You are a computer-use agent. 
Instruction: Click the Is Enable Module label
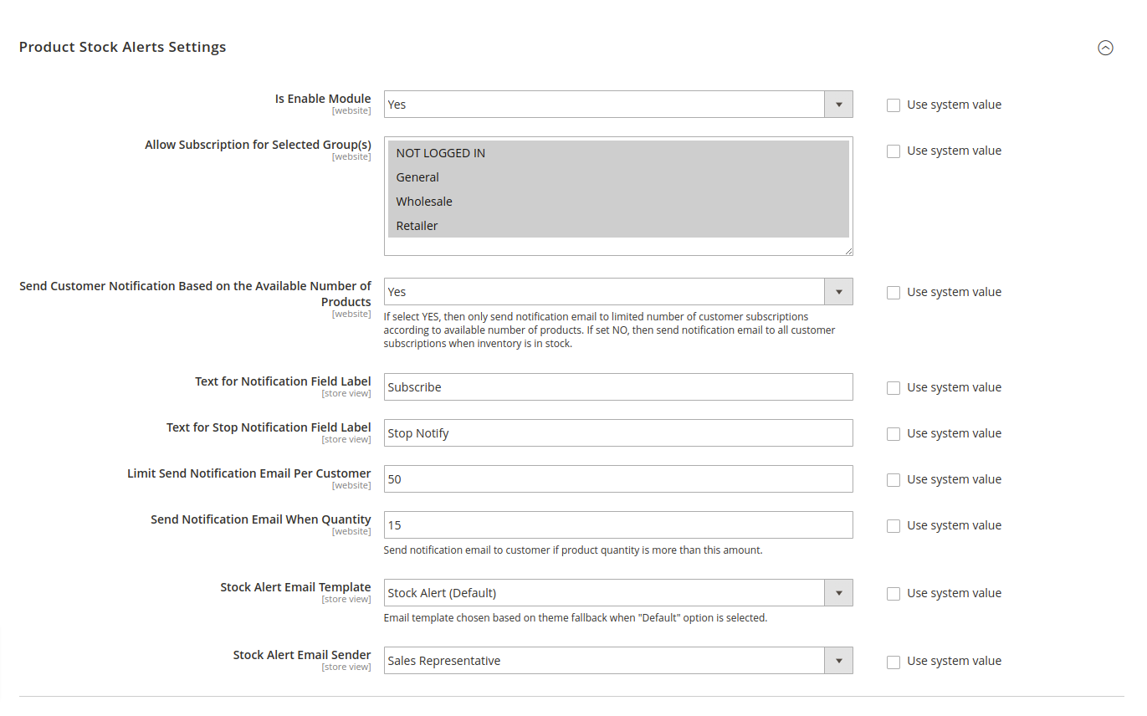click(323, 99)
